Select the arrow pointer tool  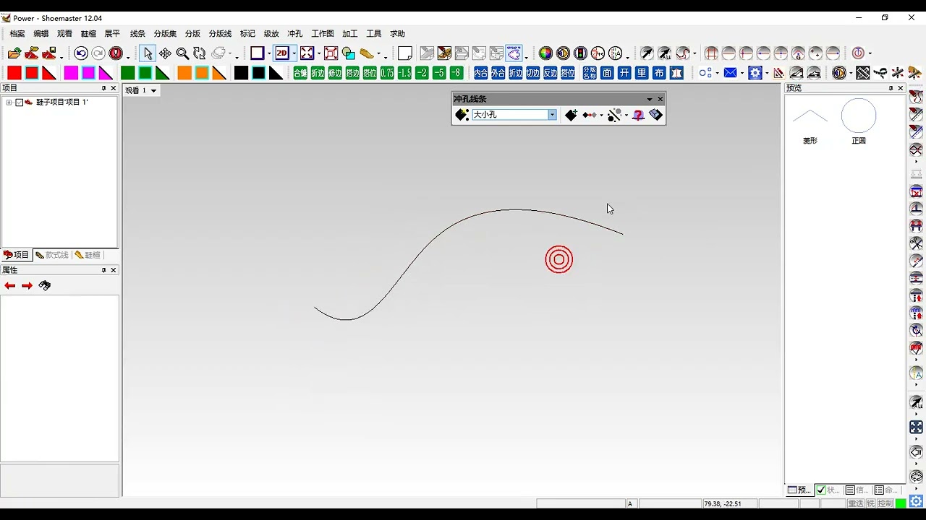148,53
